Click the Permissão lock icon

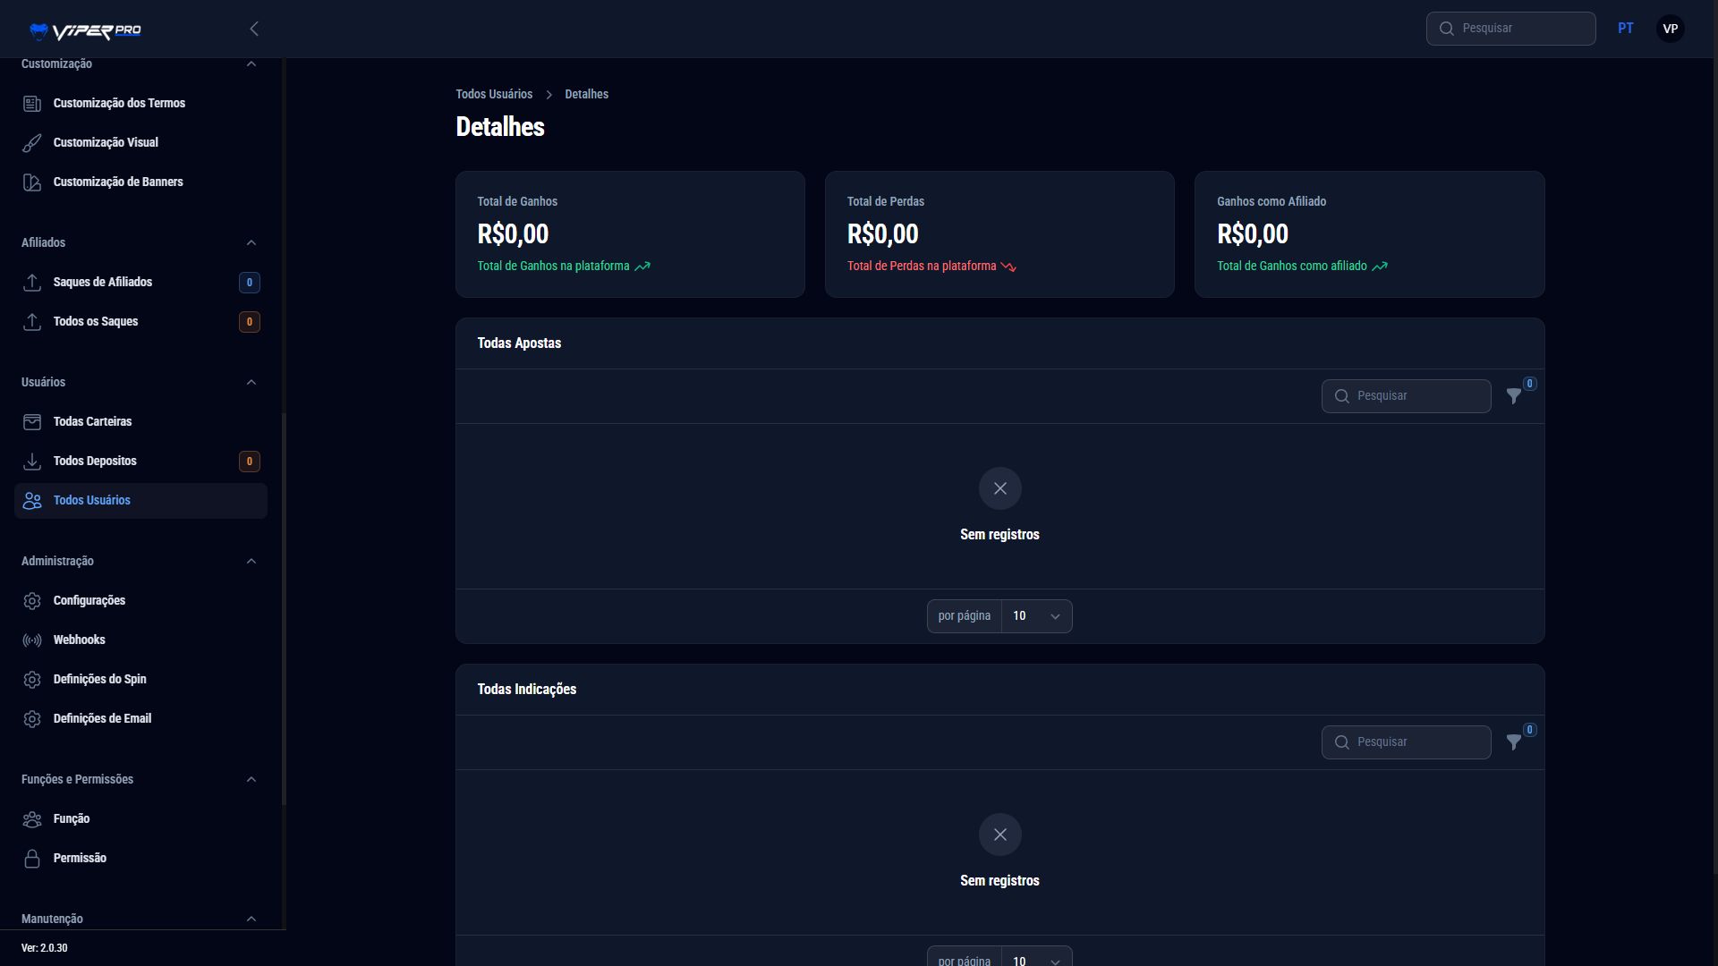click(x=32, y=859)
